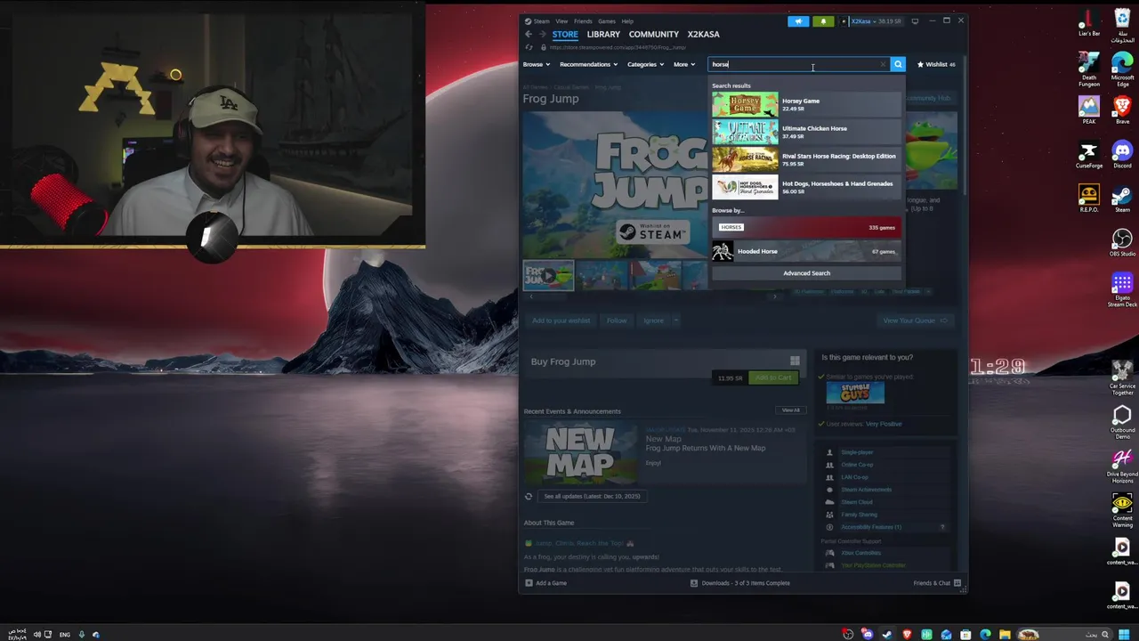Expand the Recommendations dropdown

pos(588,64)
